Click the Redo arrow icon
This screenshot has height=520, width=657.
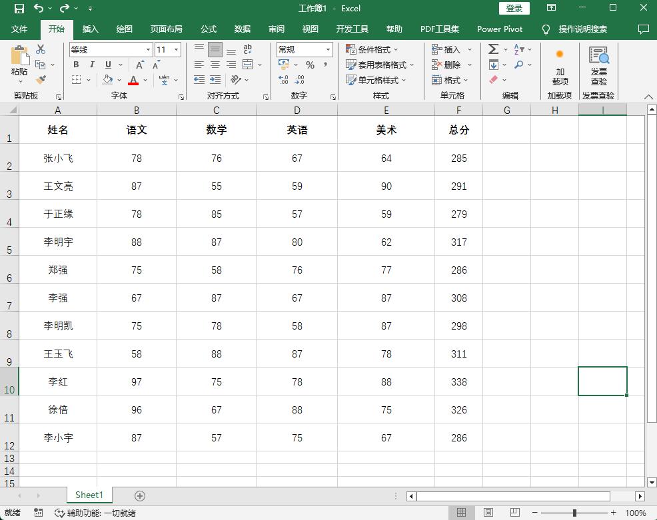click(x=65, y=8)
